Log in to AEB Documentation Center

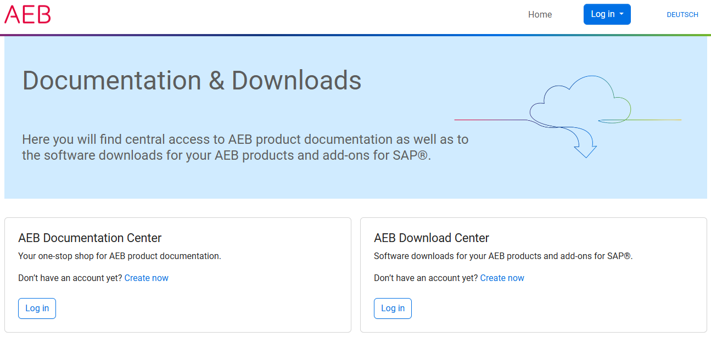point(37,308)
